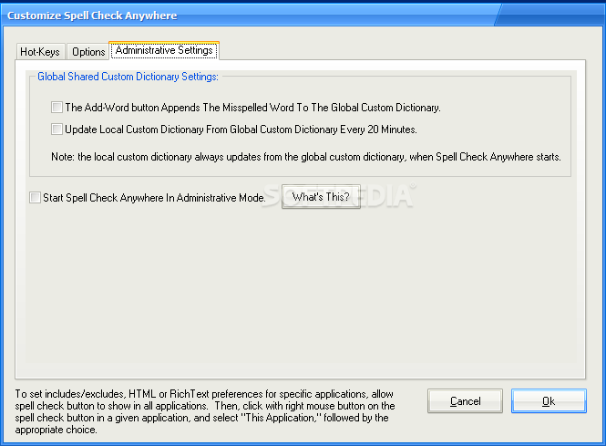606x446 pixels.
Task: Switch to the Hot-Keys tab
Action: tap(40, 51)
